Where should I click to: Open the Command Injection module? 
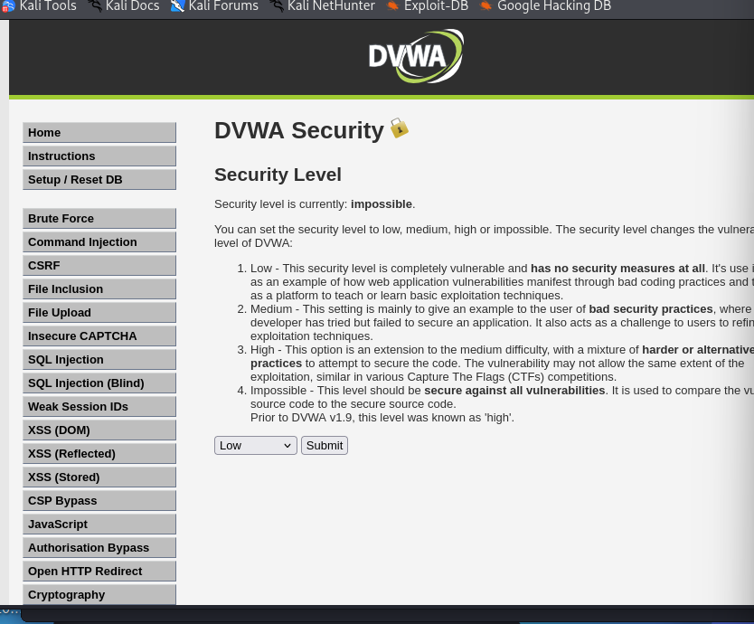point(99,242)
